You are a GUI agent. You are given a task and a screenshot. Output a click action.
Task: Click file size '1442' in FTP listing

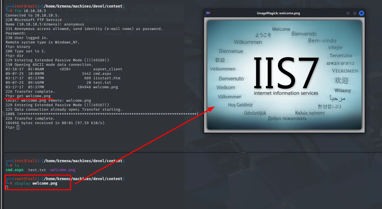tap(87, 73)
